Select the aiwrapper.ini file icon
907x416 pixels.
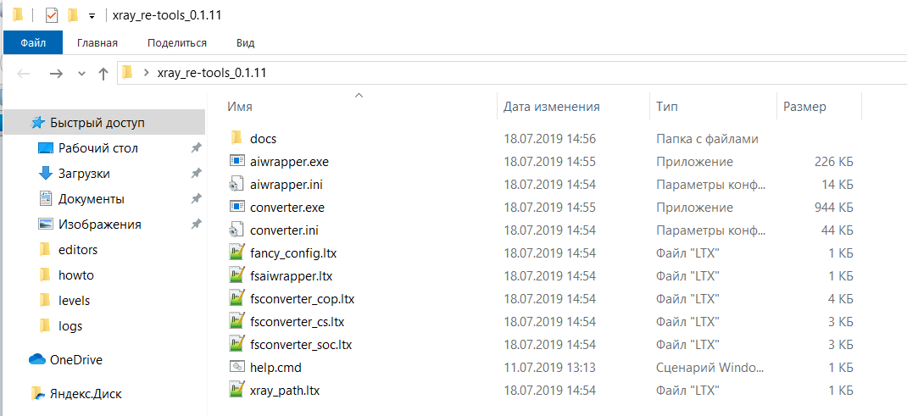[x=236, y=185]
